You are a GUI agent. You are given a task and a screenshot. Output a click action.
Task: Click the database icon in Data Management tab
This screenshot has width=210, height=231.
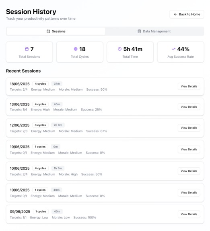tap(139, 31)
